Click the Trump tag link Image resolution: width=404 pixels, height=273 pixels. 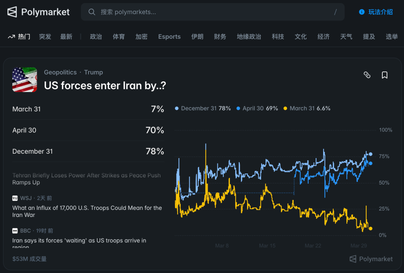94,72
